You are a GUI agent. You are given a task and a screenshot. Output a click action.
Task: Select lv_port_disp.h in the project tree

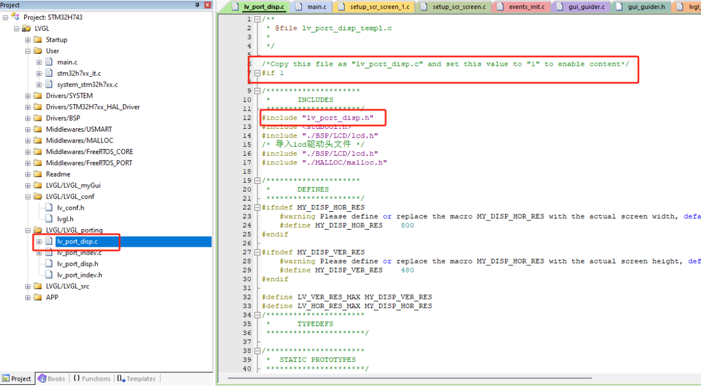[x=77, y=264]
